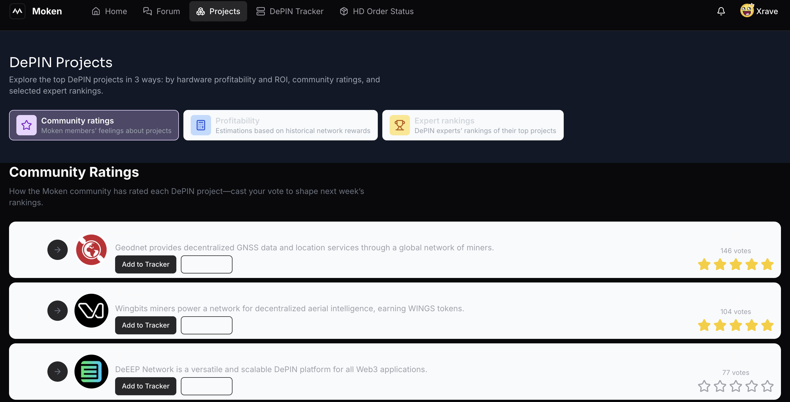Click the "77 votes" count for DeEEP
Image resolution: width=790 pixels, height=402 pixels.
[x=736, y=373]
